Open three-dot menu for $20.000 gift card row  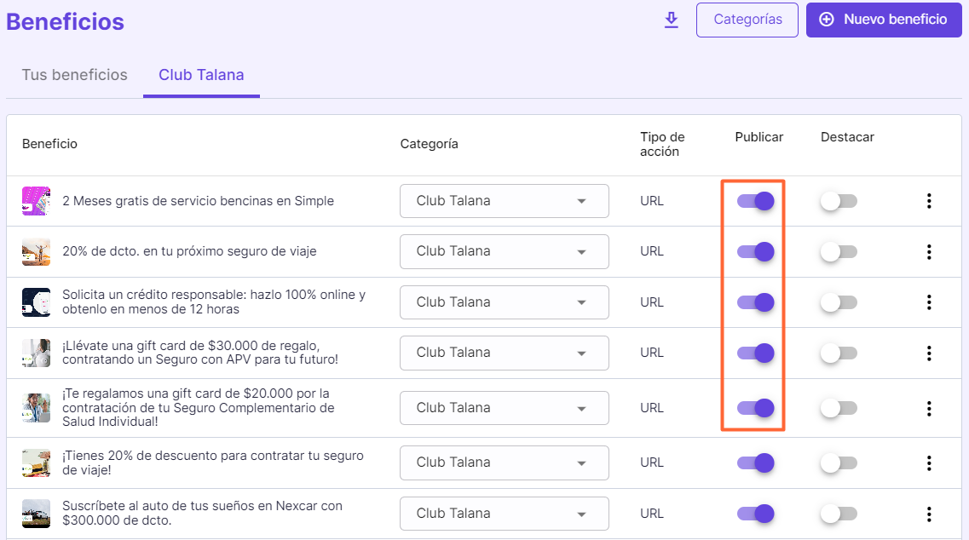[929, 408]
